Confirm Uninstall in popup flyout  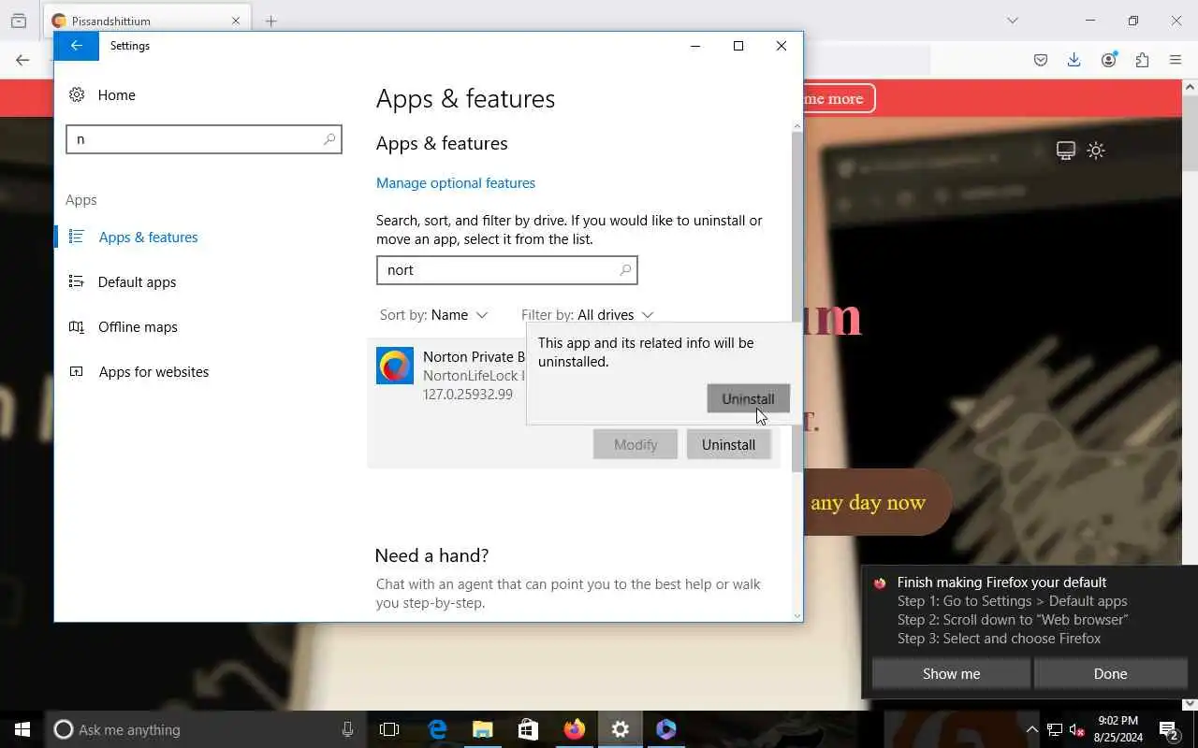tap(748, 398)
